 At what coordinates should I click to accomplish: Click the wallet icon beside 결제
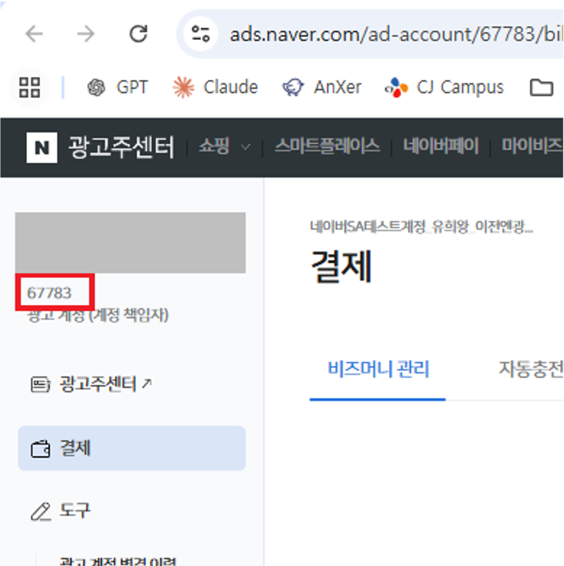point(40,449)
